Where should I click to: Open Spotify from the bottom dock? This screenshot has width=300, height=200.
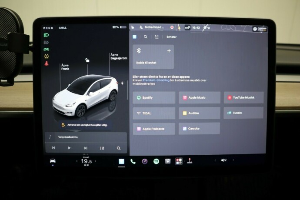coord(157,161)
